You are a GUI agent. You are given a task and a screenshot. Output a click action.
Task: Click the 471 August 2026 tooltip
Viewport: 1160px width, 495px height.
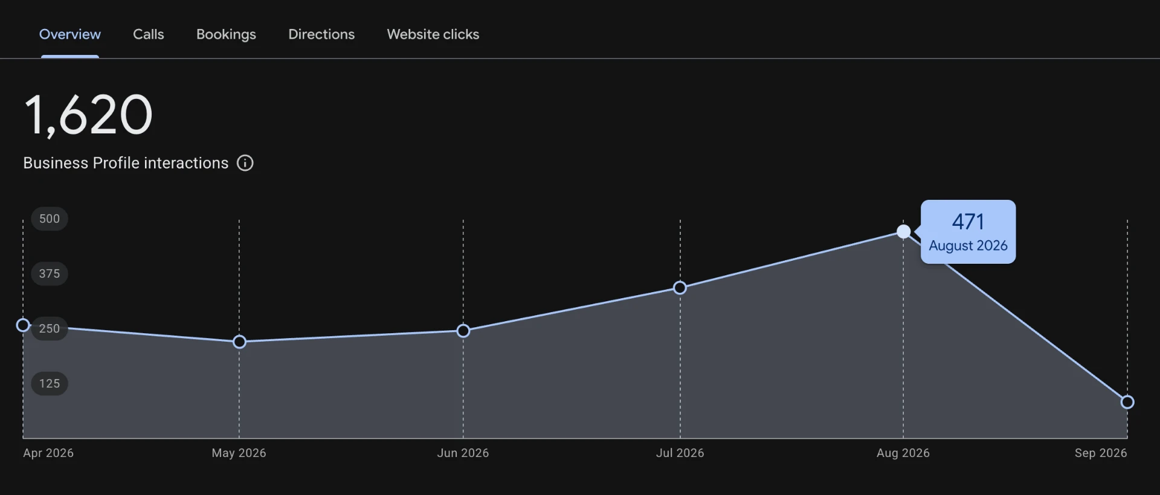point(968,232)
